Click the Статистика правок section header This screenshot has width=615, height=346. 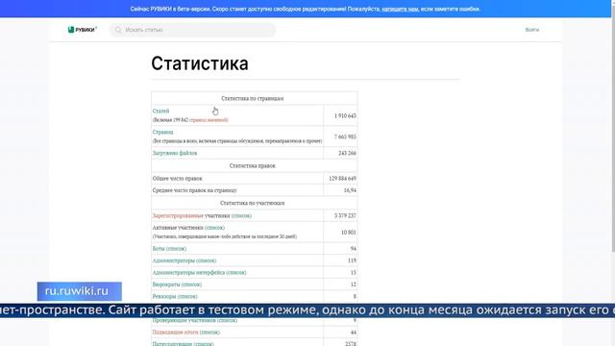[x=252, y=166]
